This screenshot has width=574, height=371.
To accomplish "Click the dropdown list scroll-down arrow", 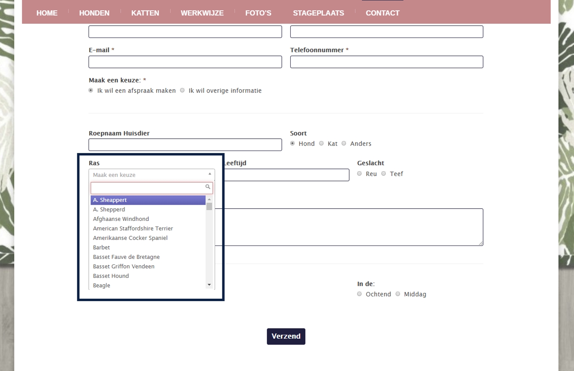I will (209, 285).
